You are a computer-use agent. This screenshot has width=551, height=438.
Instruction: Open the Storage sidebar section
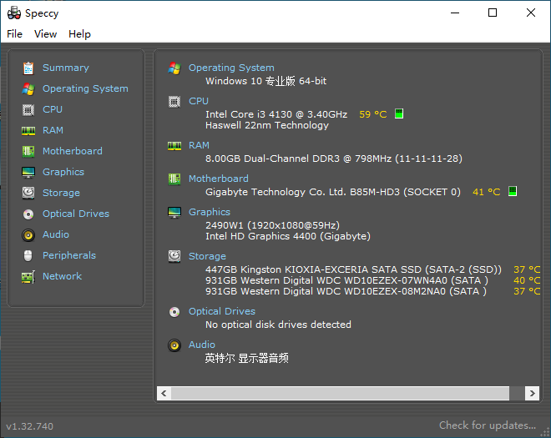[x=61, y=193]
